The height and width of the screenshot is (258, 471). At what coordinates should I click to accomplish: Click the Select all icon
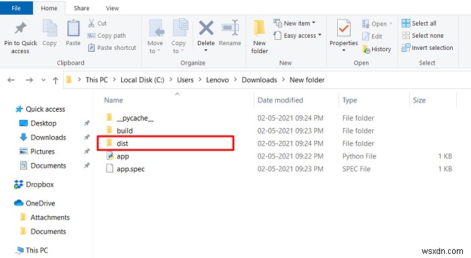coord(406,23)
